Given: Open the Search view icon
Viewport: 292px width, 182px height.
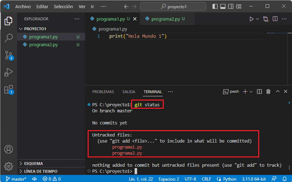Looking at the screenshot, I should 9,38.
